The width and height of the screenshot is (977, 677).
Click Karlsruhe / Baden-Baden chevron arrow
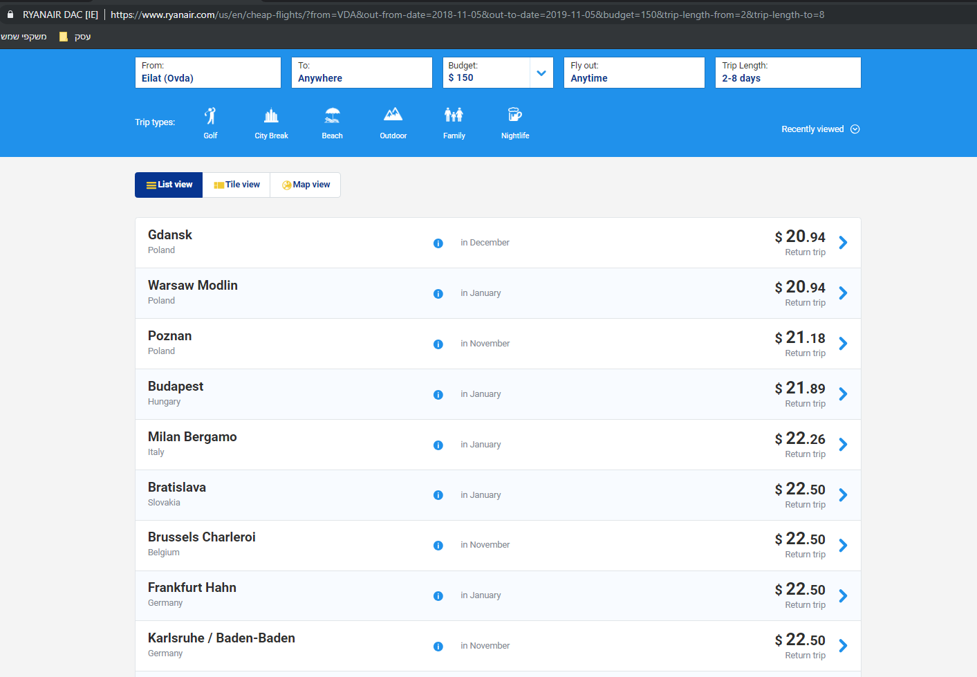[843, 646]
